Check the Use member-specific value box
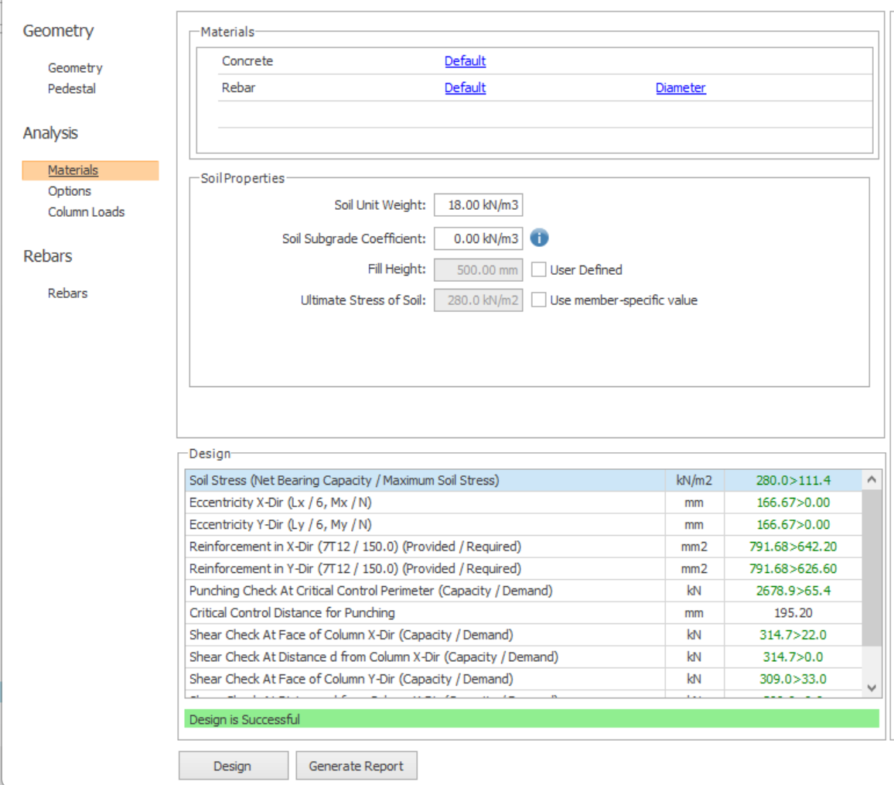 (x=539, y=300)
